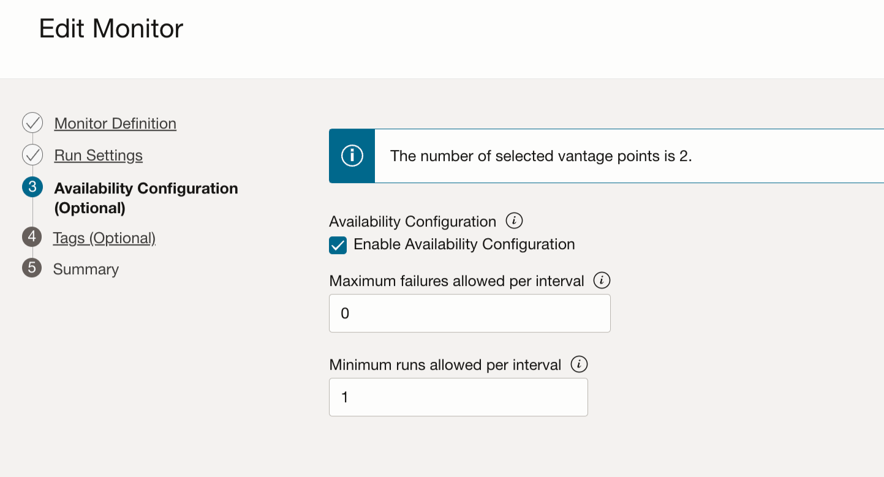Select the Minimum runs input field

[458, 397]
